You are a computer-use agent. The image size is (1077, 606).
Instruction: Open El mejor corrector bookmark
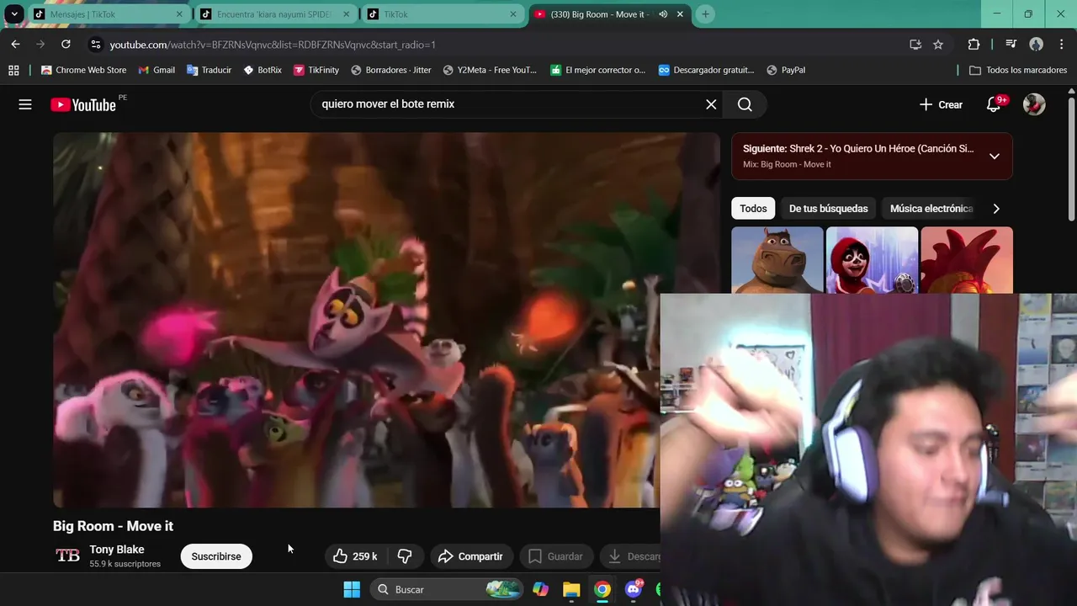[x=598, y=70]
